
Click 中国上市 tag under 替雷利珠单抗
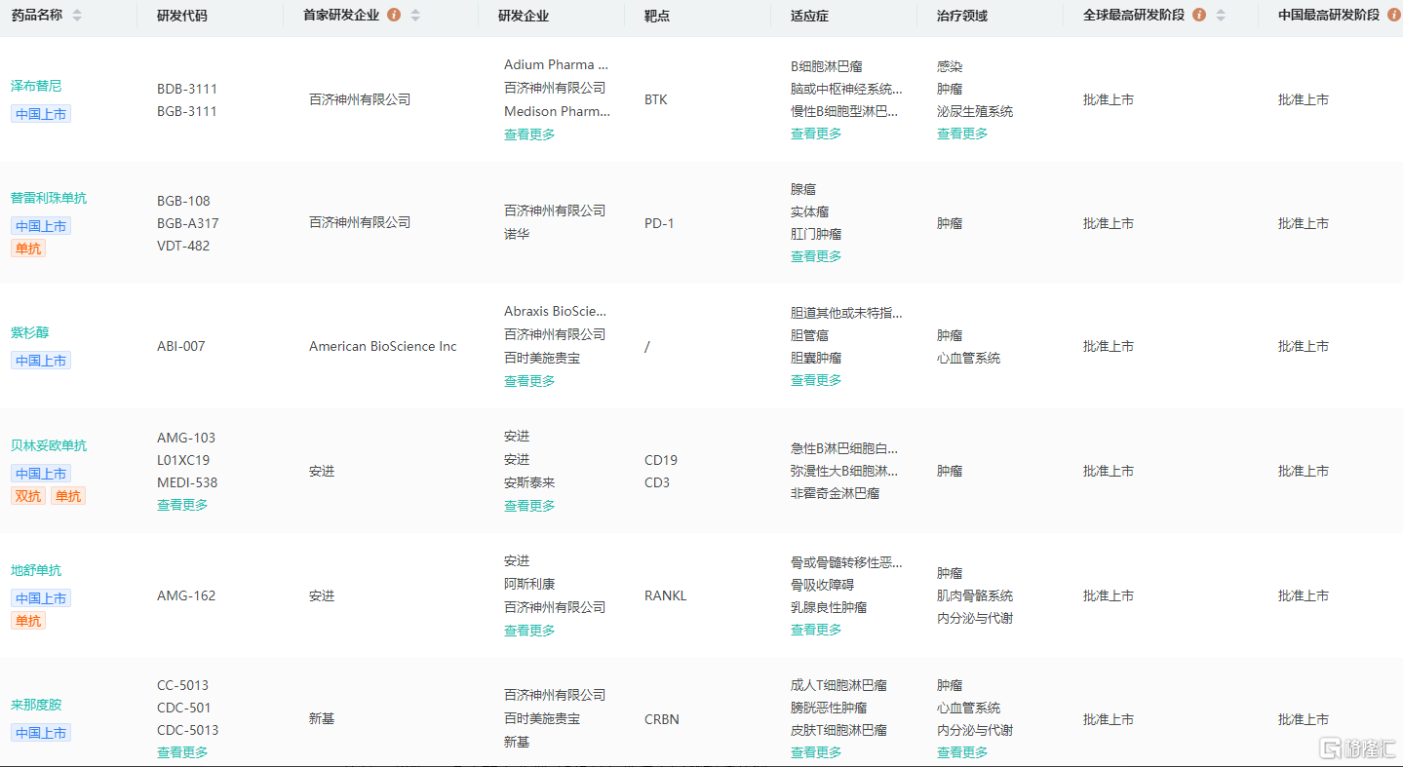pyautogui.click(x=41, y=226)
